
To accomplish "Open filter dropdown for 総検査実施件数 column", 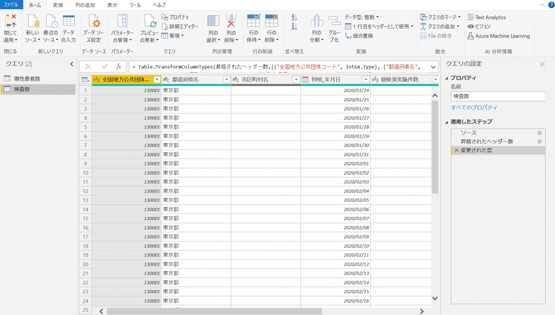I will tap(436, 80).
